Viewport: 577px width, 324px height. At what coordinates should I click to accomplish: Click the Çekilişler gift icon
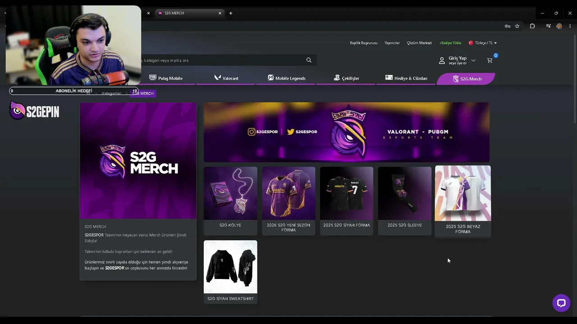point(337,78)
